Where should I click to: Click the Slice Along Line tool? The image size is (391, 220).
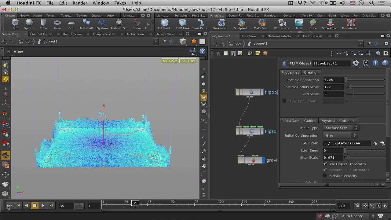click(x=330, y=24)
